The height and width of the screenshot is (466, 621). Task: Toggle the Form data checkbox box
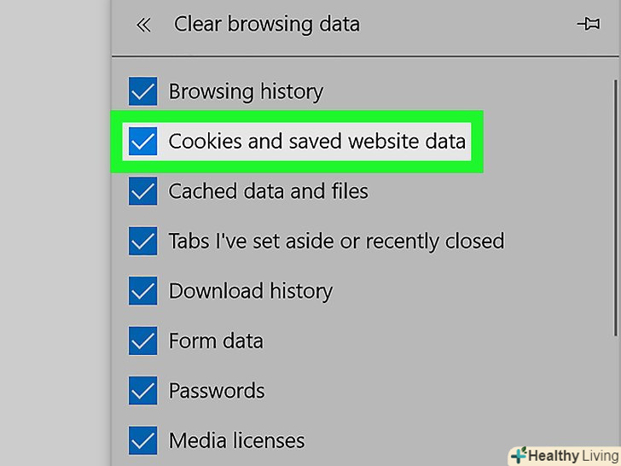point(142,341)
